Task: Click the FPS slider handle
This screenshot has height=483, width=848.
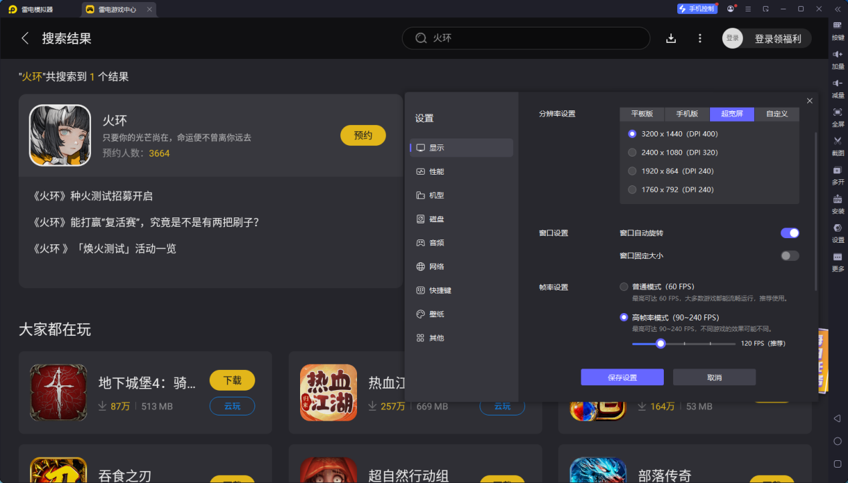Action: click(x=660, y=343)
